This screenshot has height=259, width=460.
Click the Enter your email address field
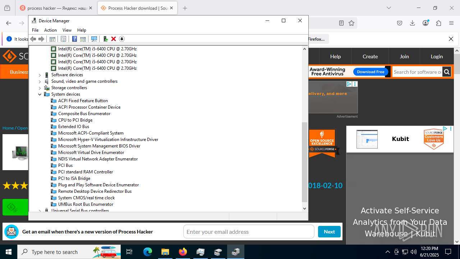pyautogui.click(x=249, y=232)
